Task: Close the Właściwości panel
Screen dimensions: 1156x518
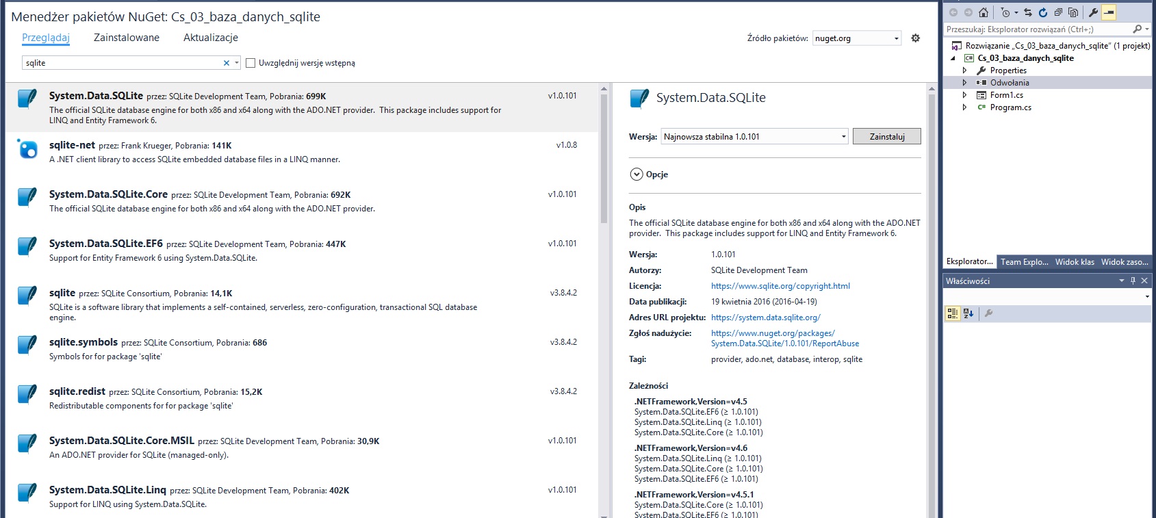Action: (x=1144, y=281)
